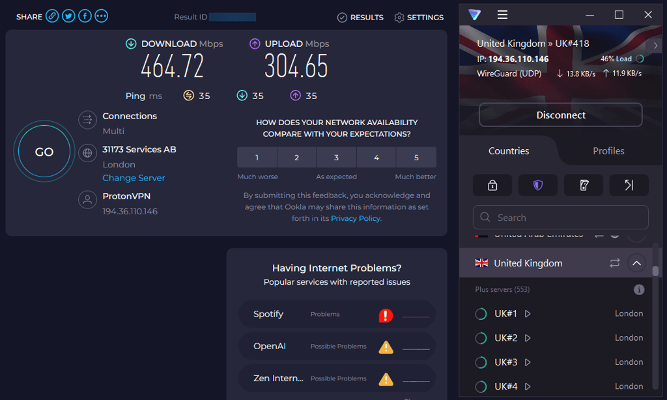Start a new test with GO

pos(44,152)
